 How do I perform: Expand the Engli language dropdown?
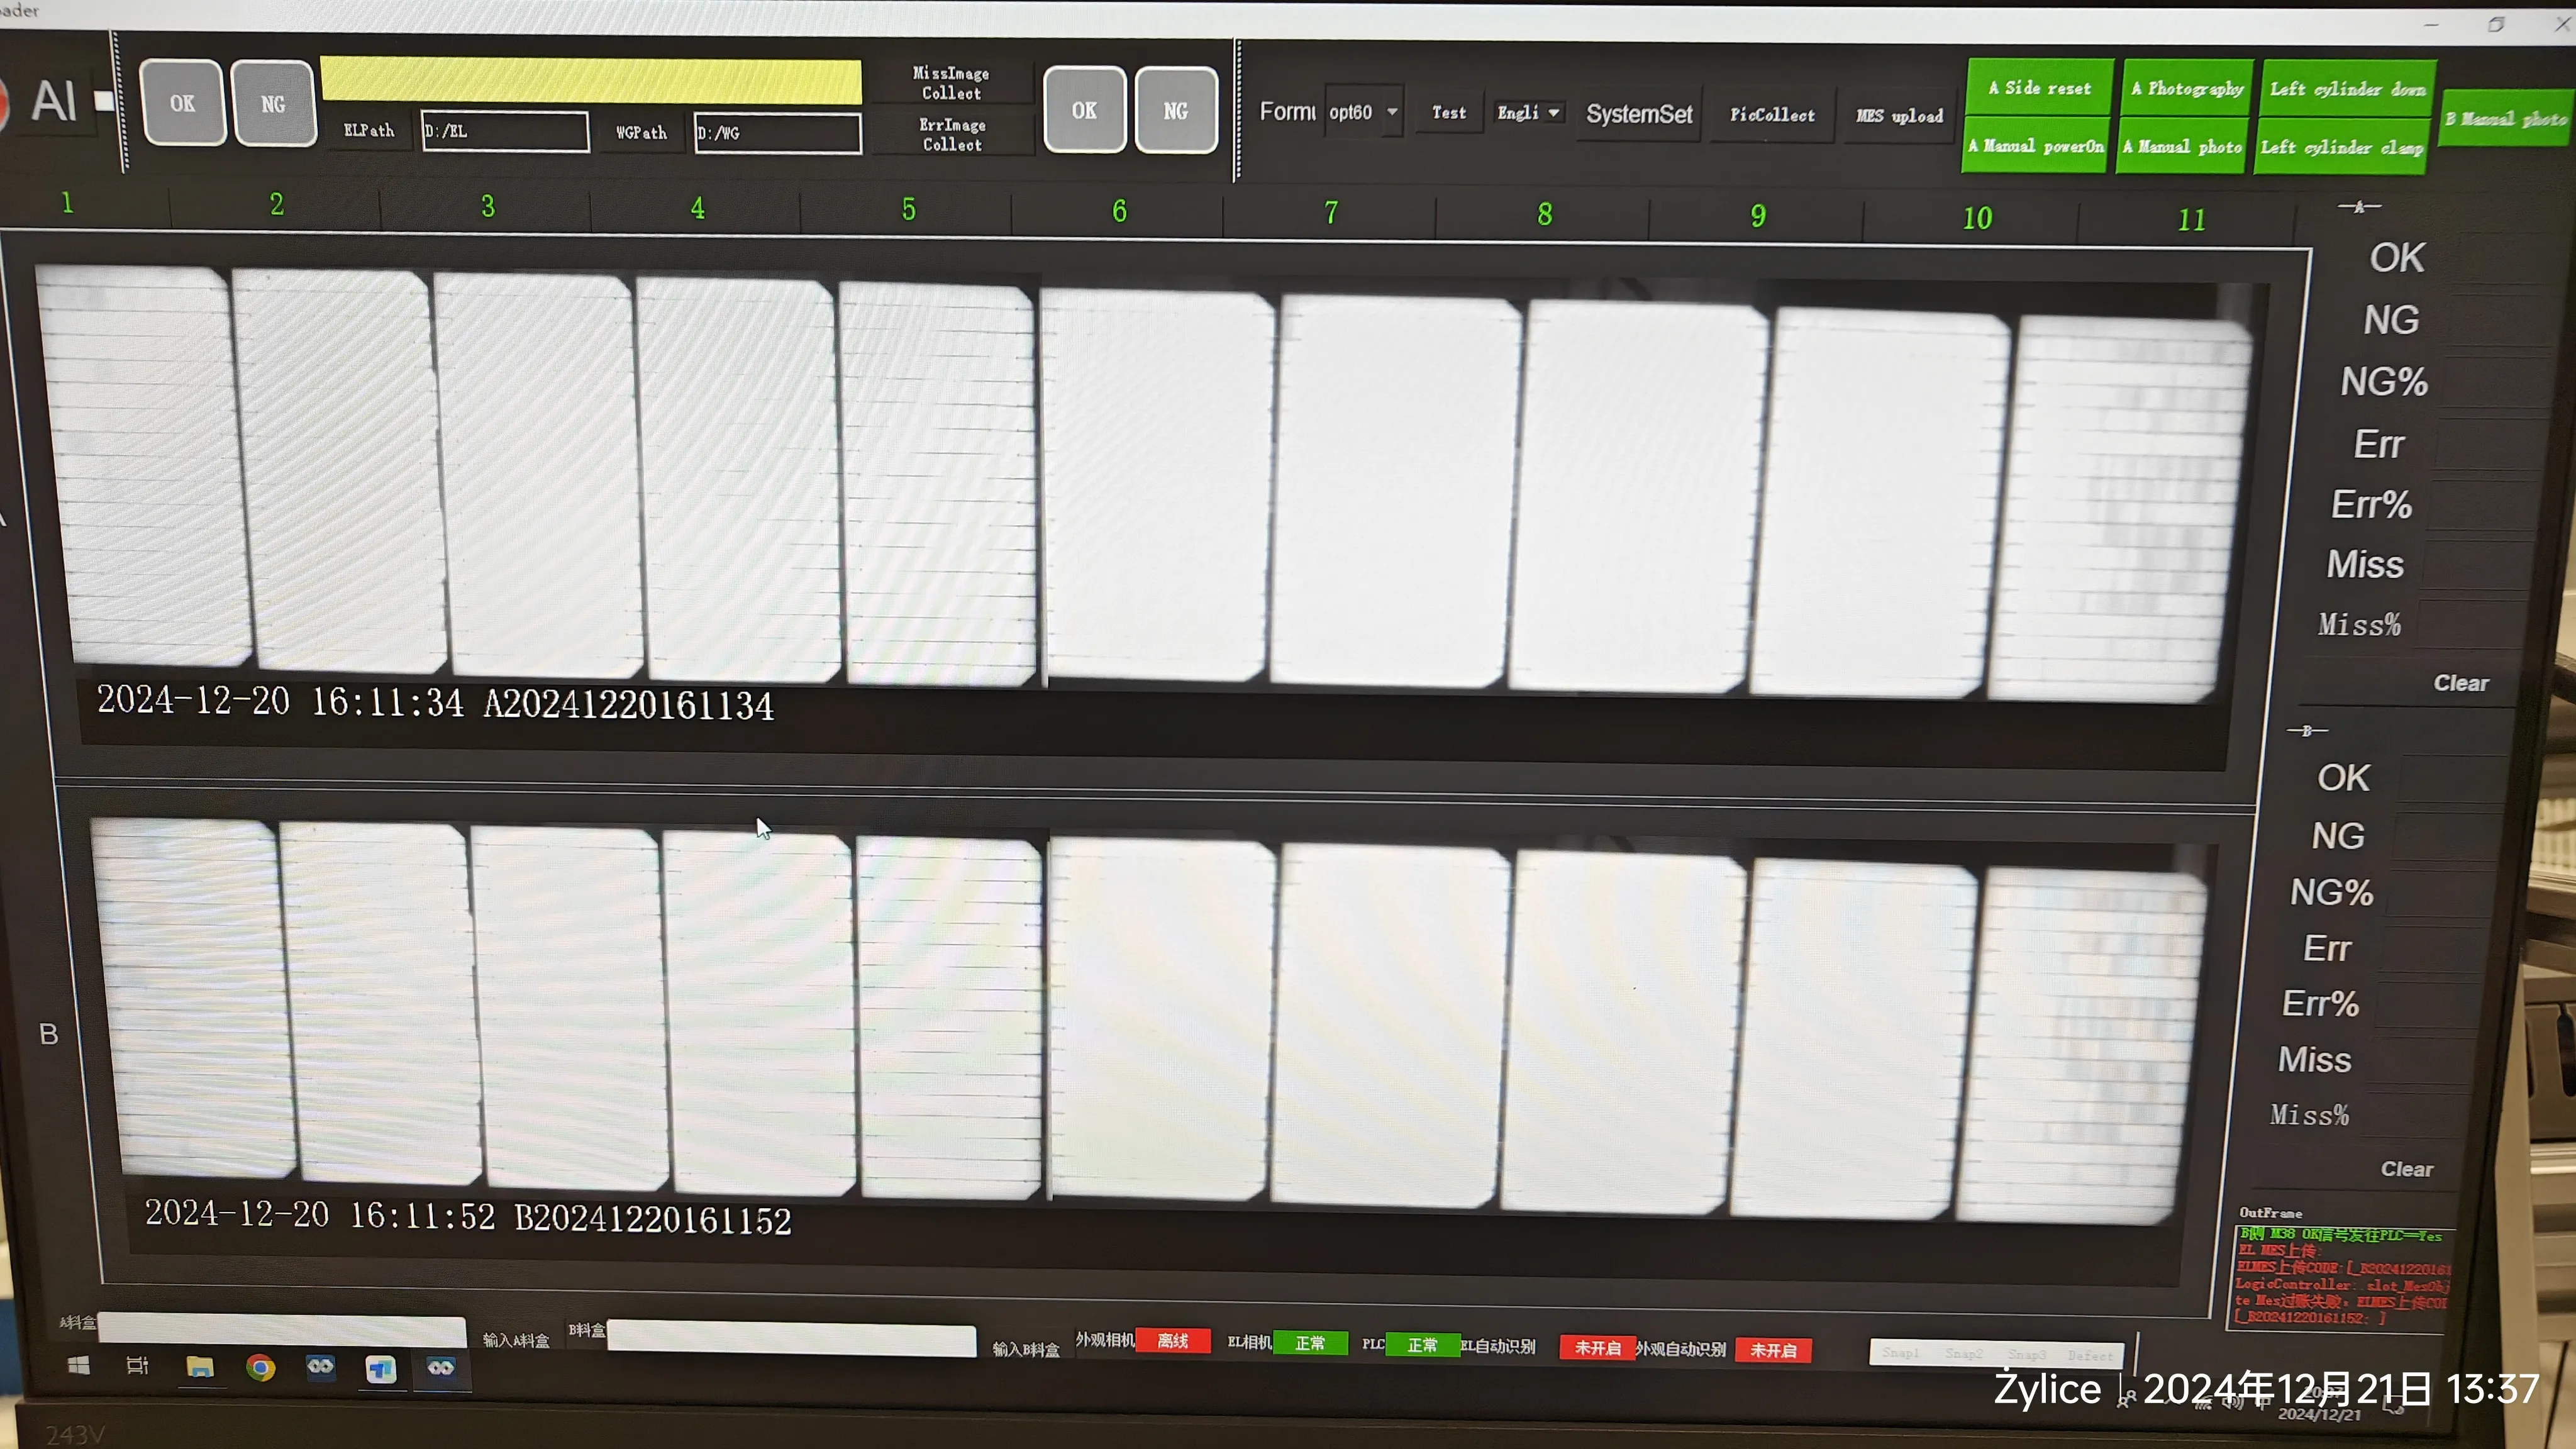click(1553, 113)
